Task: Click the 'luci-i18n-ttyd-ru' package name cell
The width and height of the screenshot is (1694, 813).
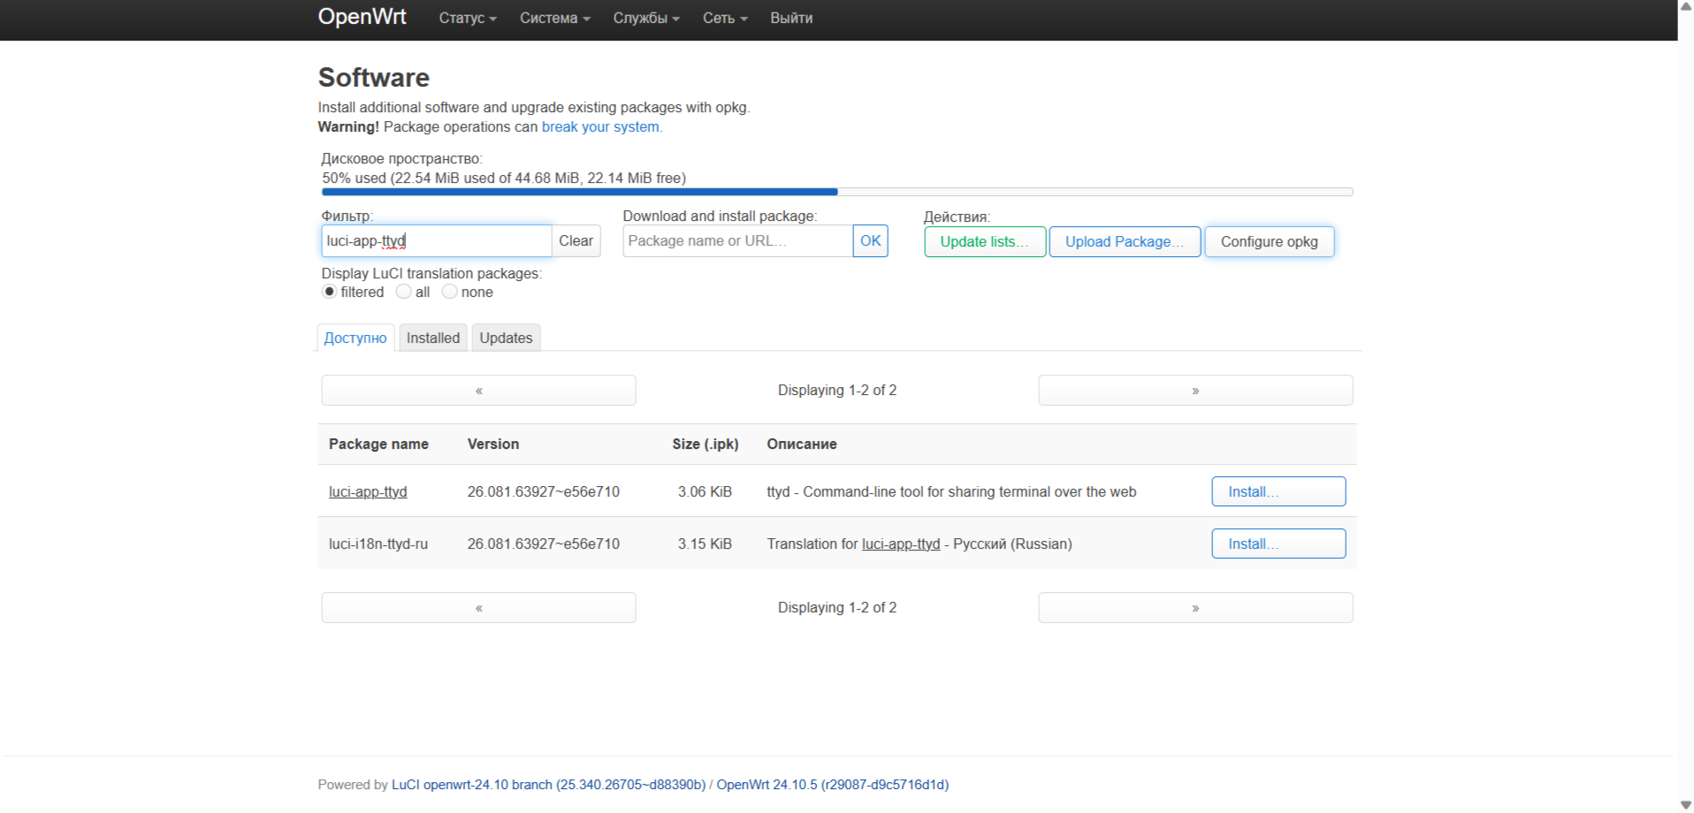Action: 378,544
